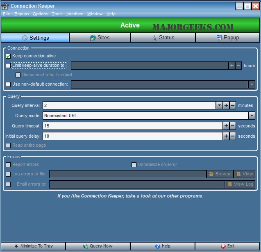Viewport: 261px width, 252px height.
Task: Enable Log errors to file checkbox
Action: coord(8,174)
